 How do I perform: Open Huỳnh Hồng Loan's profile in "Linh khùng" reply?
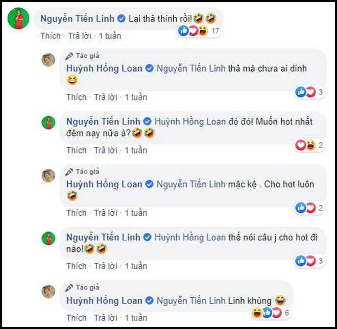tap(104, 300)
